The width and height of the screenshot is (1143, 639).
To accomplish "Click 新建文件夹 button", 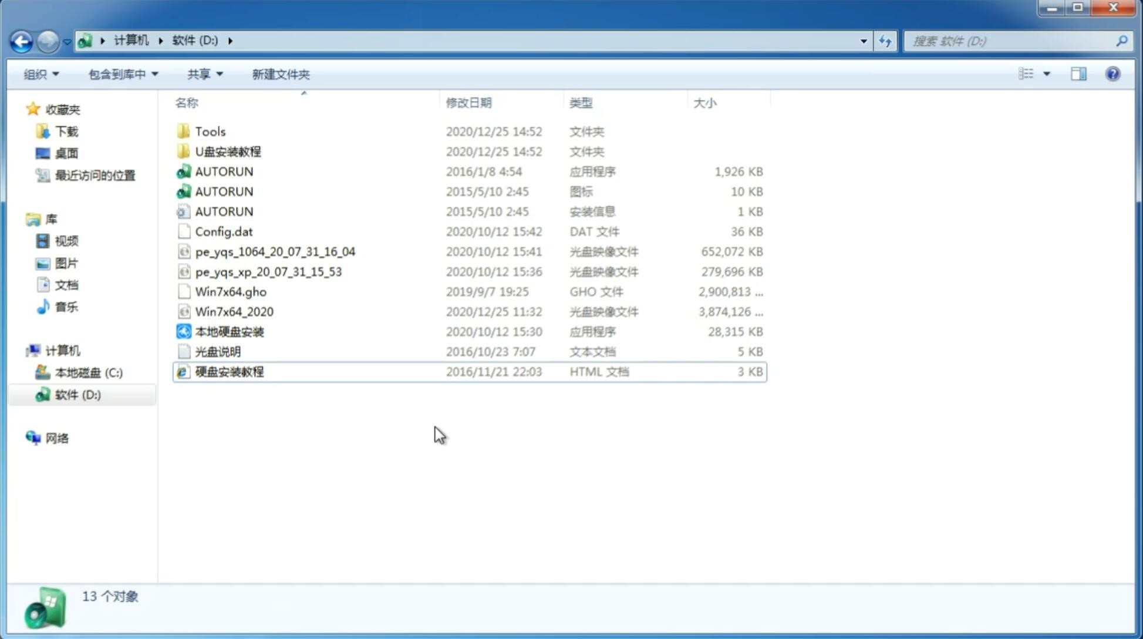I will 280,74.
